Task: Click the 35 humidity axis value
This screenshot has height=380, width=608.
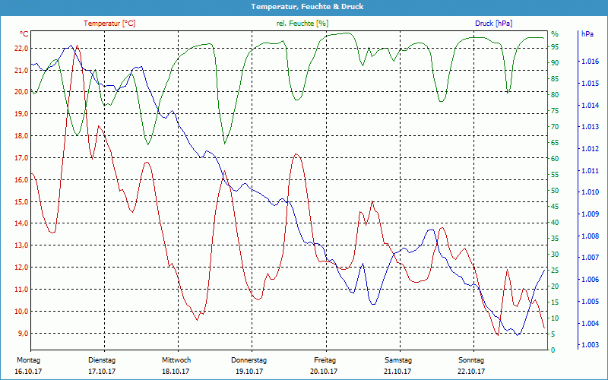Action: pyautogui.click(x=555, y=239)
